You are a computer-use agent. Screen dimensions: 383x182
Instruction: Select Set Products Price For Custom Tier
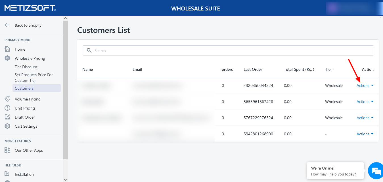[x=34, y=78]
